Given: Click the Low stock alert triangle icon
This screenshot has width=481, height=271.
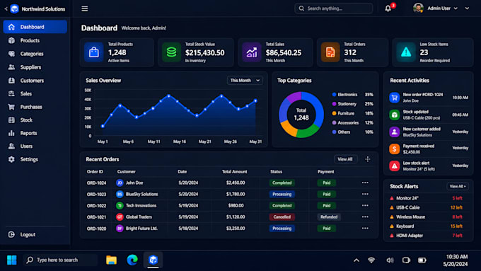Looking at the screenshot, I should tap(395, 166).
